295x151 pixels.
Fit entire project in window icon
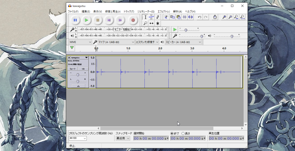243,17
